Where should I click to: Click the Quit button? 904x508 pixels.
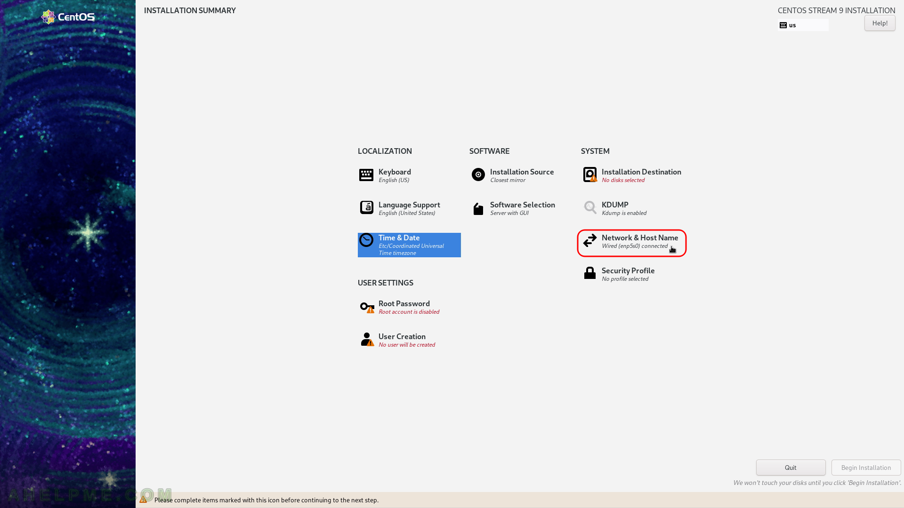point(791,468)
